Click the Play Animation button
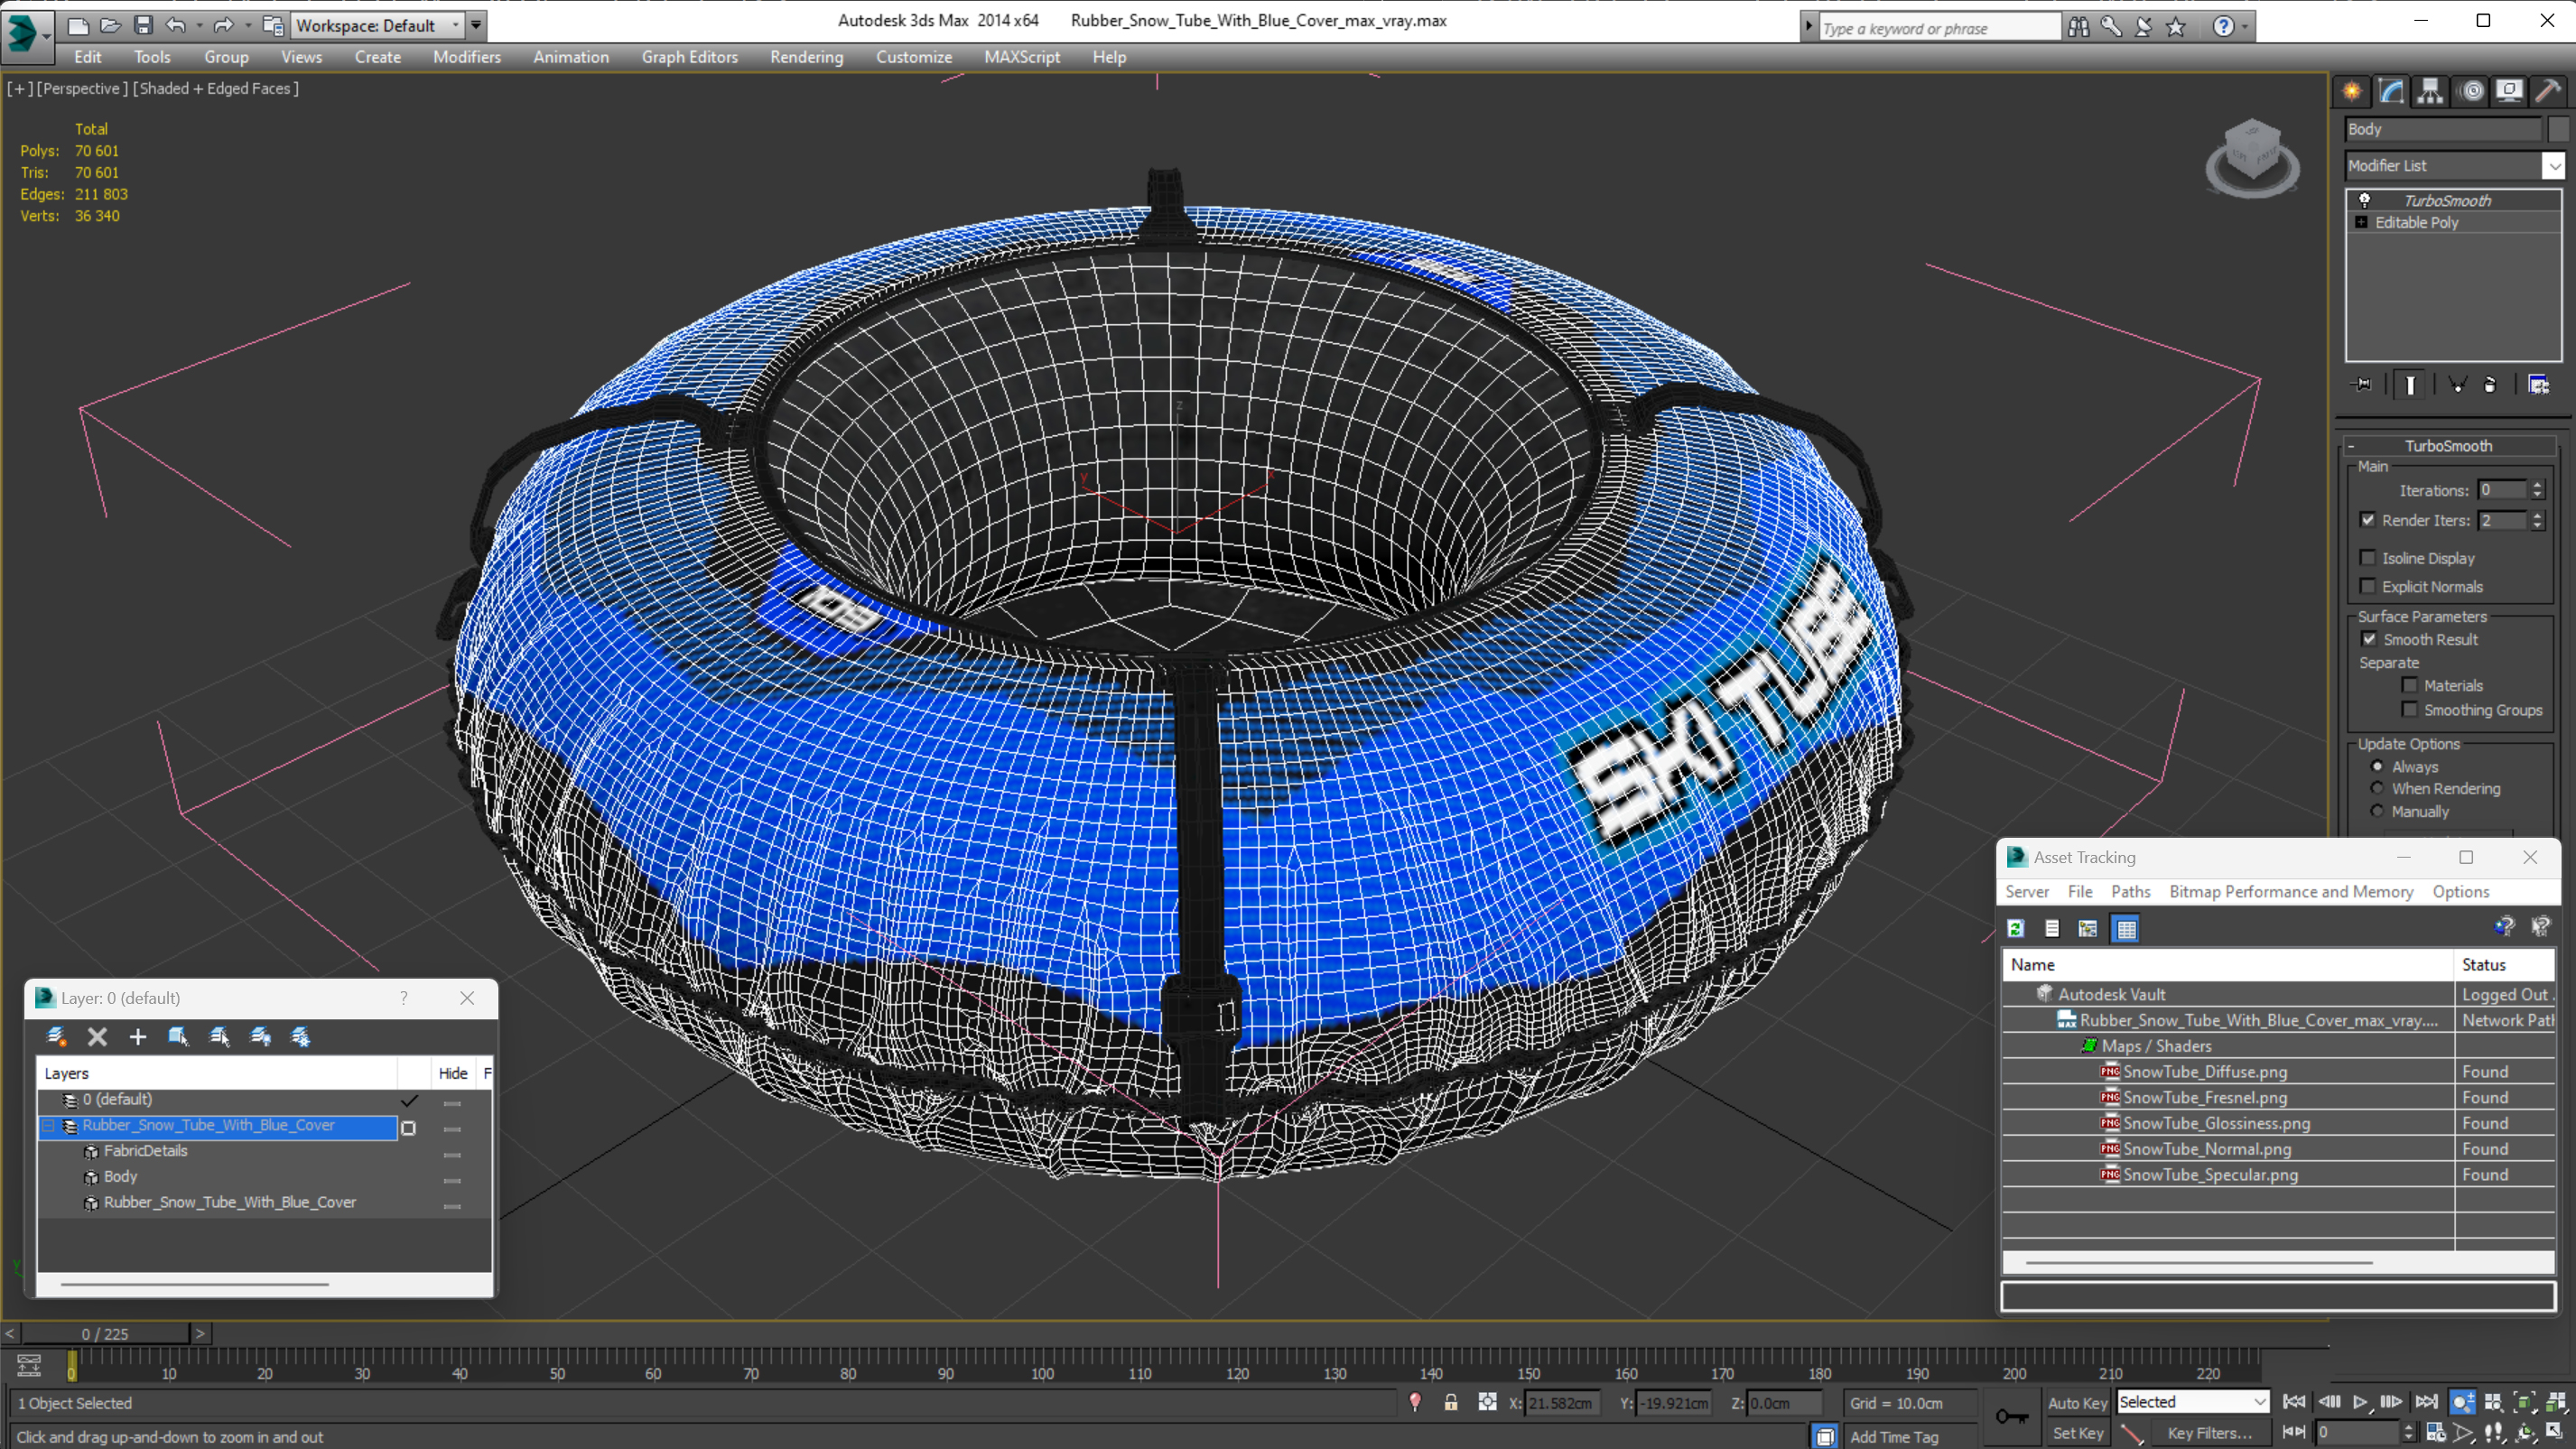2576x1449 pixels. tap(2360, 1402)
